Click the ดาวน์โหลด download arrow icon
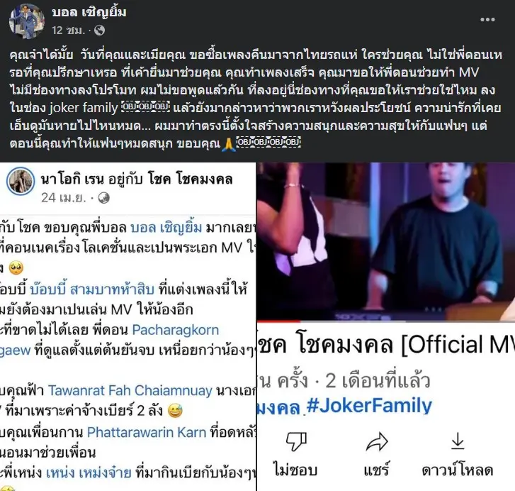 pyautogui.click(x=458, y=441)
